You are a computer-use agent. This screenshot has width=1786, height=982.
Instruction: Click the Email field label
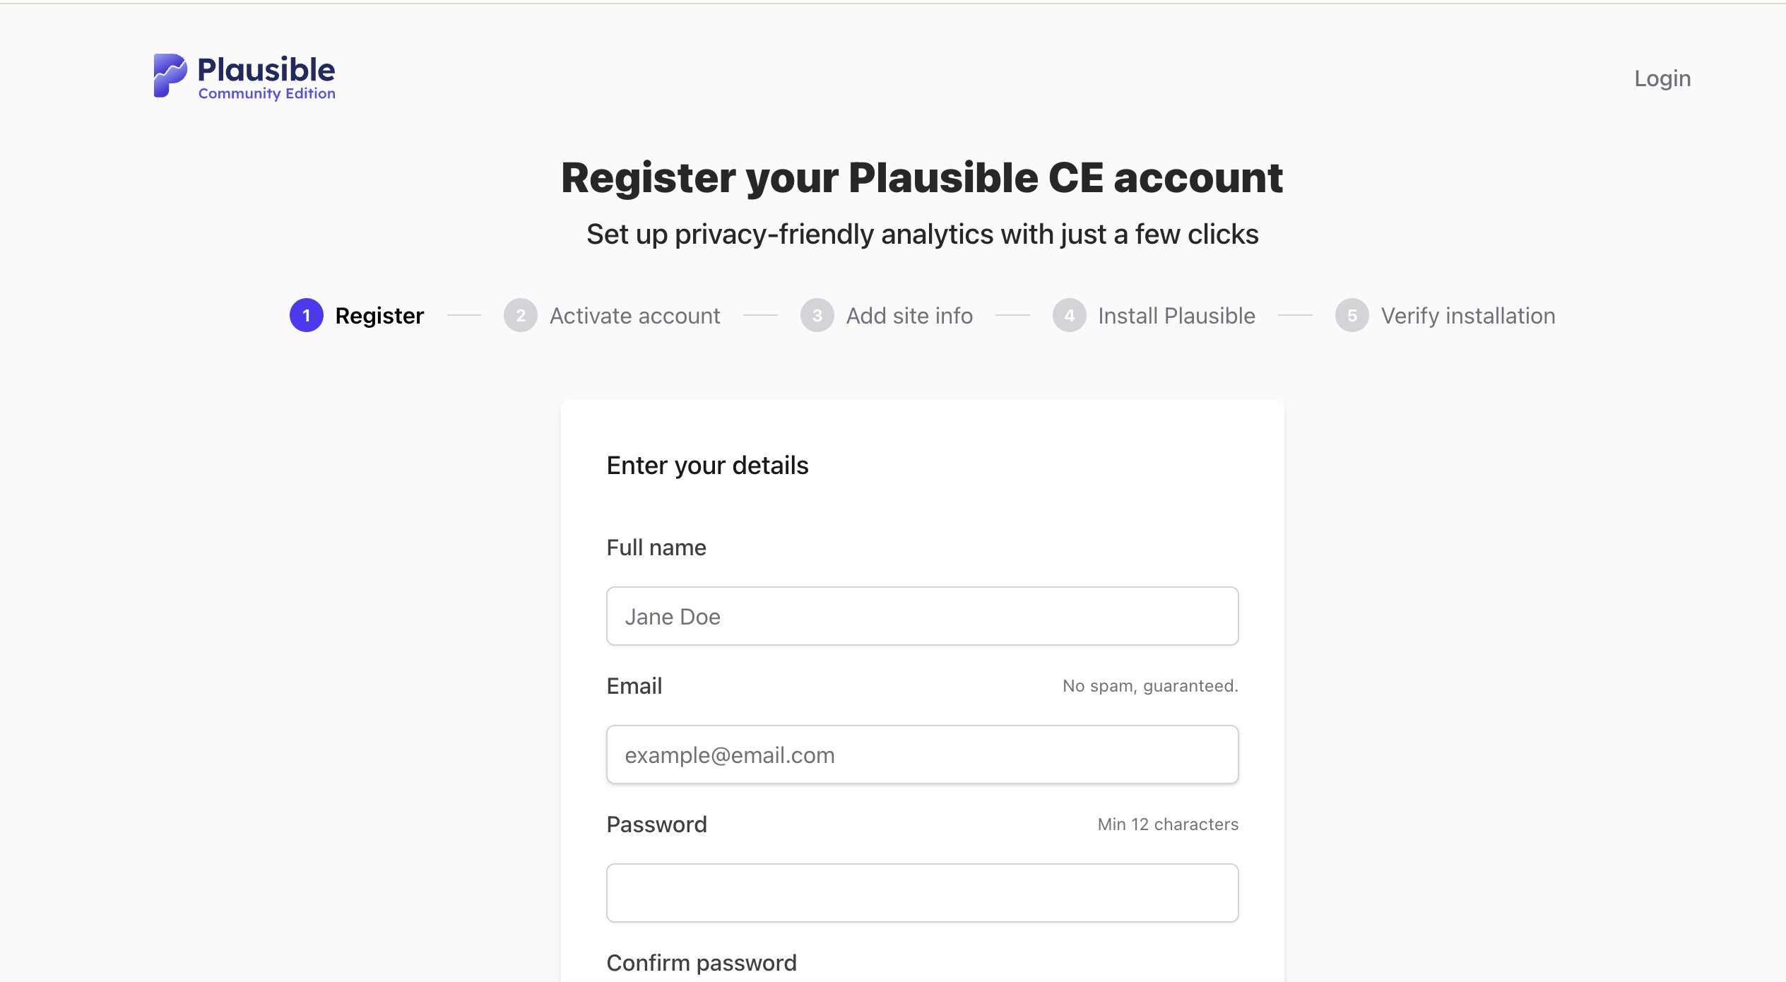(x=634, y=686)
